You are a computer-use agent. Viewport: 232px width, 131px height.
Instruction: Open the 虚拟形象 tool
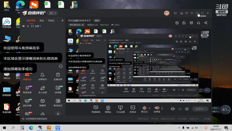[27, 103]
